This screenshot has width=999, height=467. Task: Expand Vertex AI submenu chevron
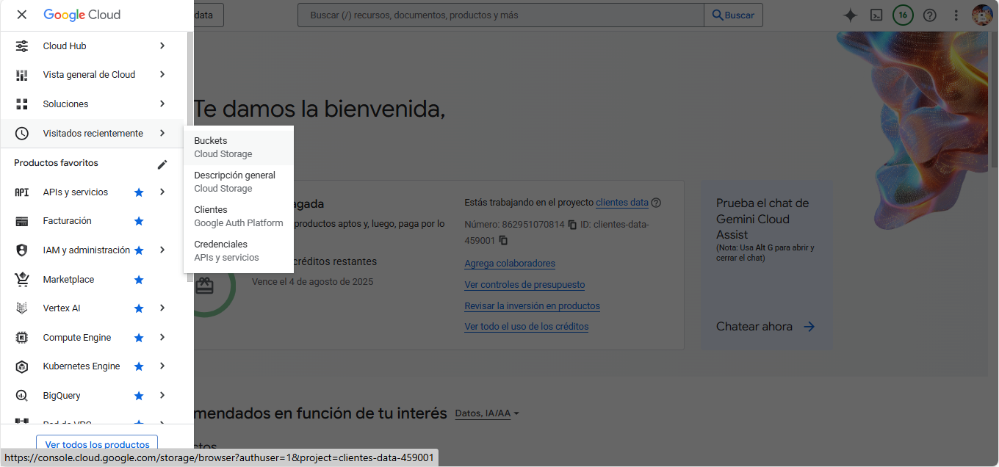coord(162,308)
